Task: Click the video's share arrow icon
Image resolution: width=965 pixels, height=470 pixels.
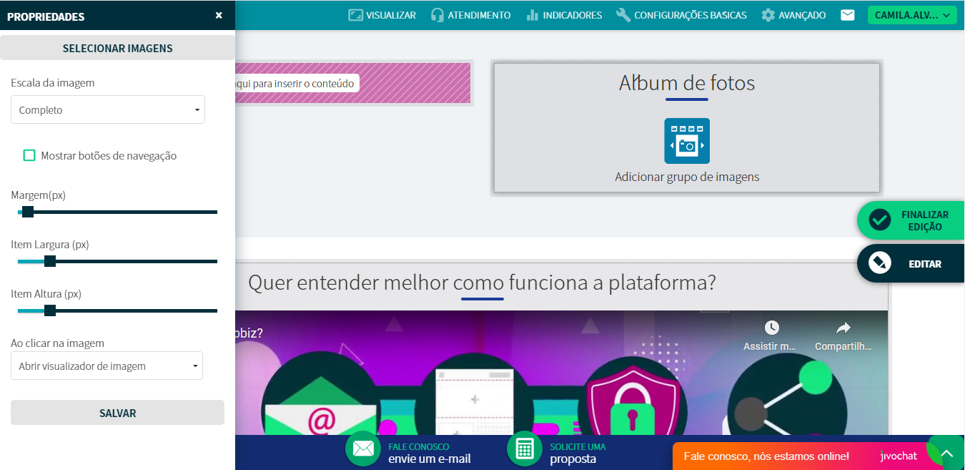Action: pyautogui.click(x=843, y=328)
